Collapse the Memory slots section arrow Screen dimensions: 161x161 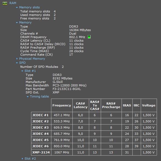tap(17, 7)
